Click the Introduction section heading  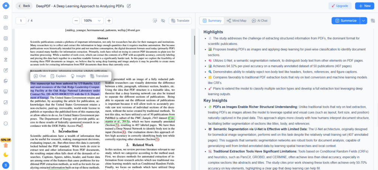point(65,131)
